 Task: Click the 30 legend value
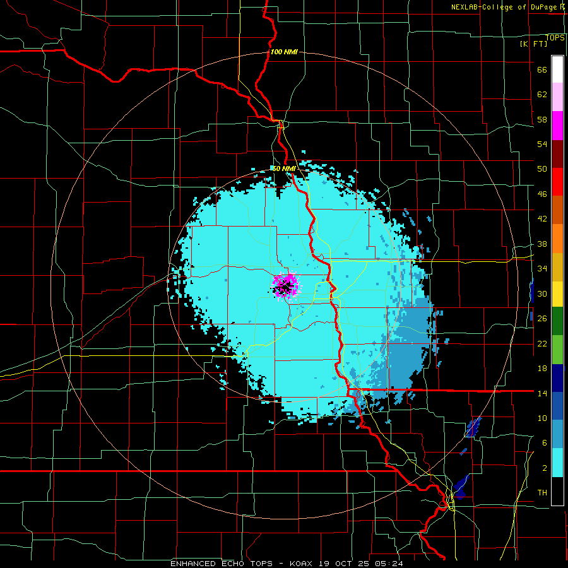[x=542, y=293]
